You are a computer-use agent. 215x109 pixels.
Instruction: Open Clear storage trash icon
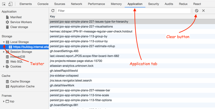(7, 27)
